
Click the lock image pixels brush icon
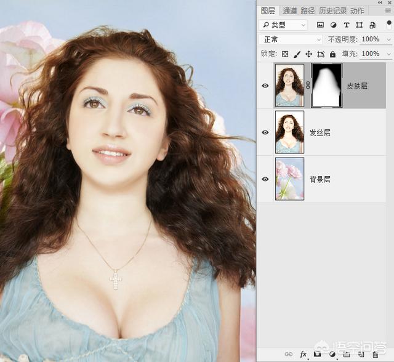[297, 54]
